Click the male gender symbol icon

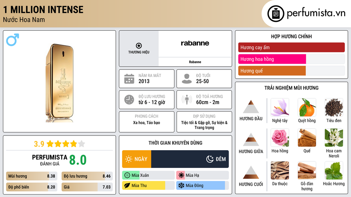point(12,40)
